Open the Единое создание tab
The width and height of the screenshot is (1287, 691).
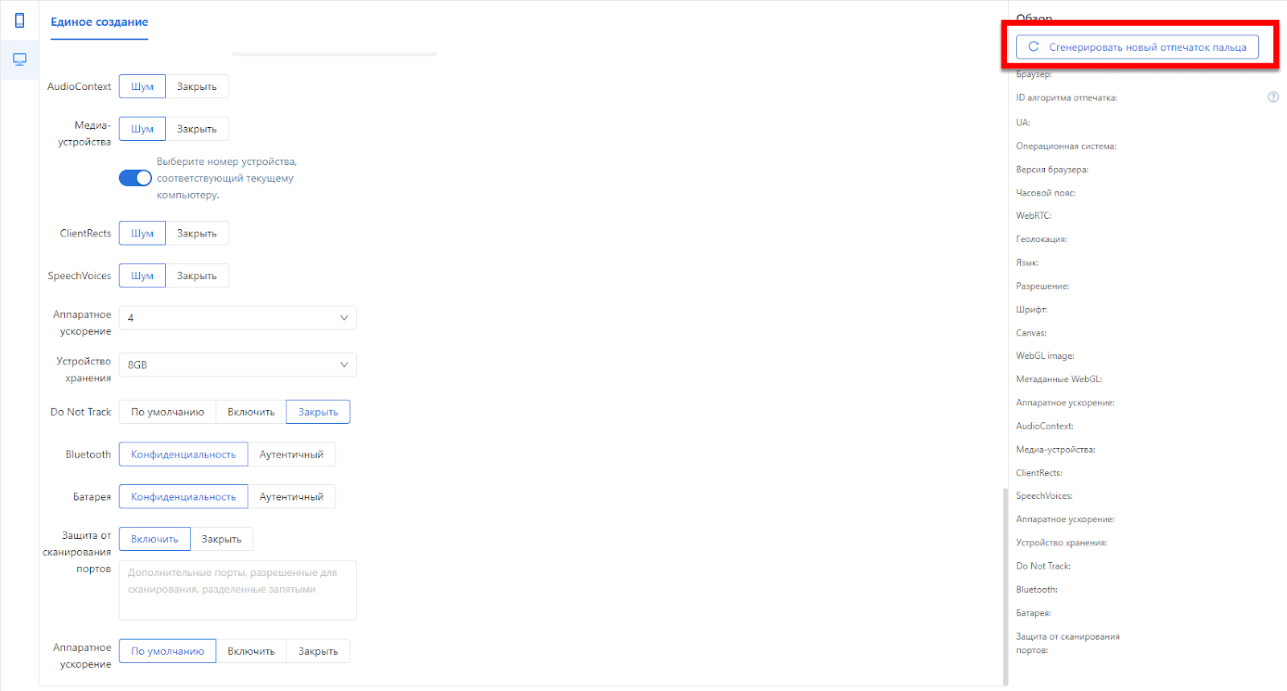tap(100, 22)
